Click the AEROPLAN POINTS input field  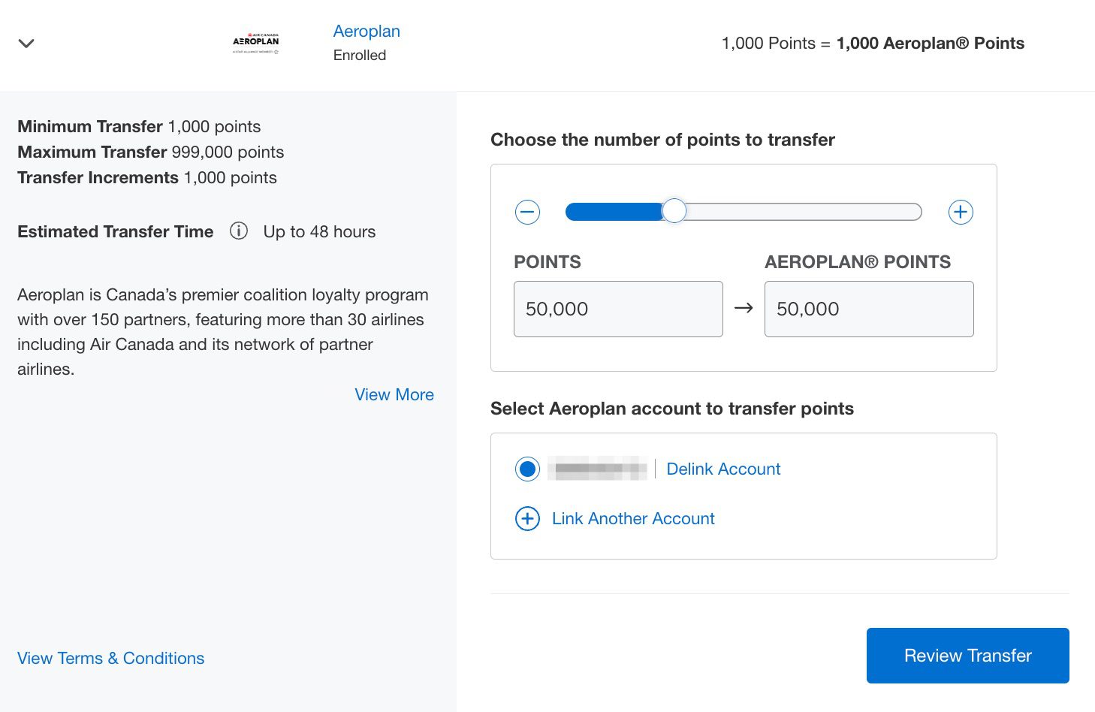868,309
